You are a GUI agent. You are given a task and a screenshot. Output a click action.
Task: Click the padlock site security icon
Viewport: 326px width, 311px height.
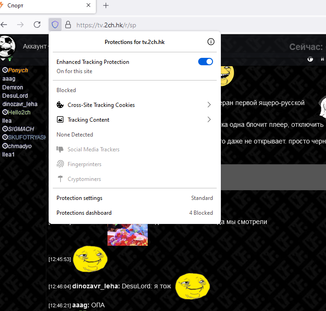tap(68, 25)
